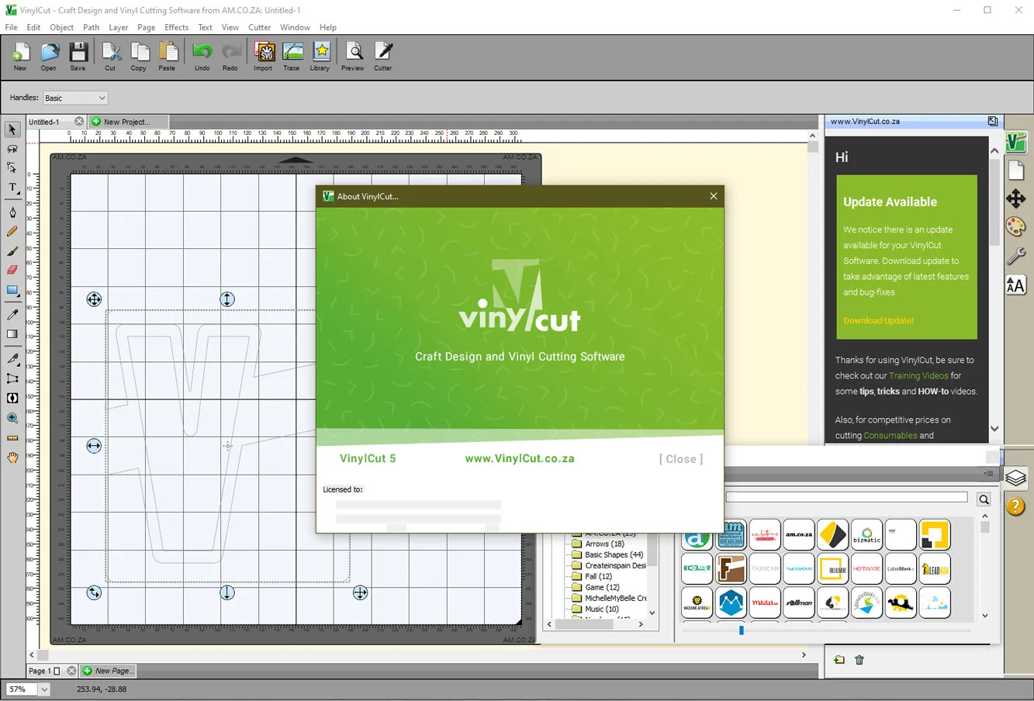Click the Download Update! link

tap(879, 320)
